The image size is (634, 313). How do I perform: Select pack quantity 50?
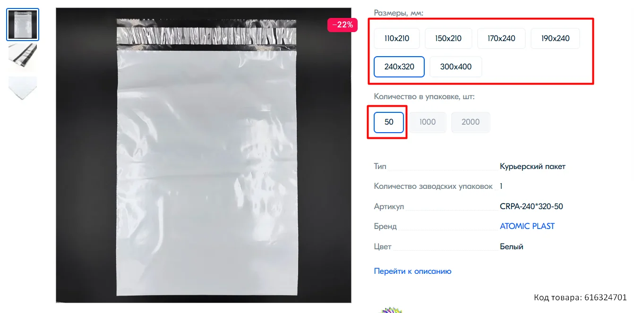click(x=389, y=122)
